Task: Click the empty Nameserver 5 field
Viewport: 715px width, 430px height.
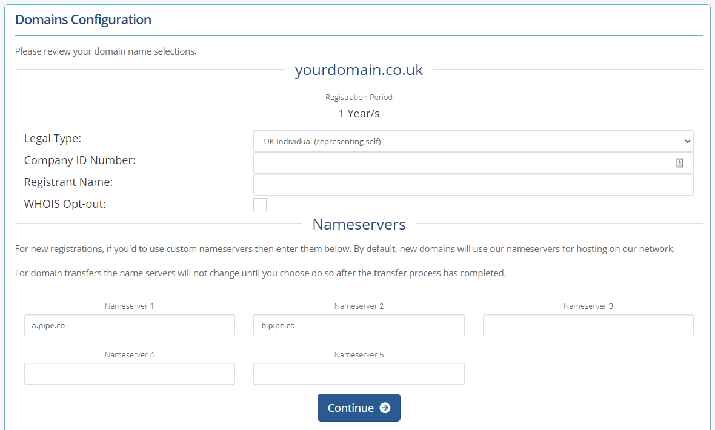Action: tap(359, 374)
